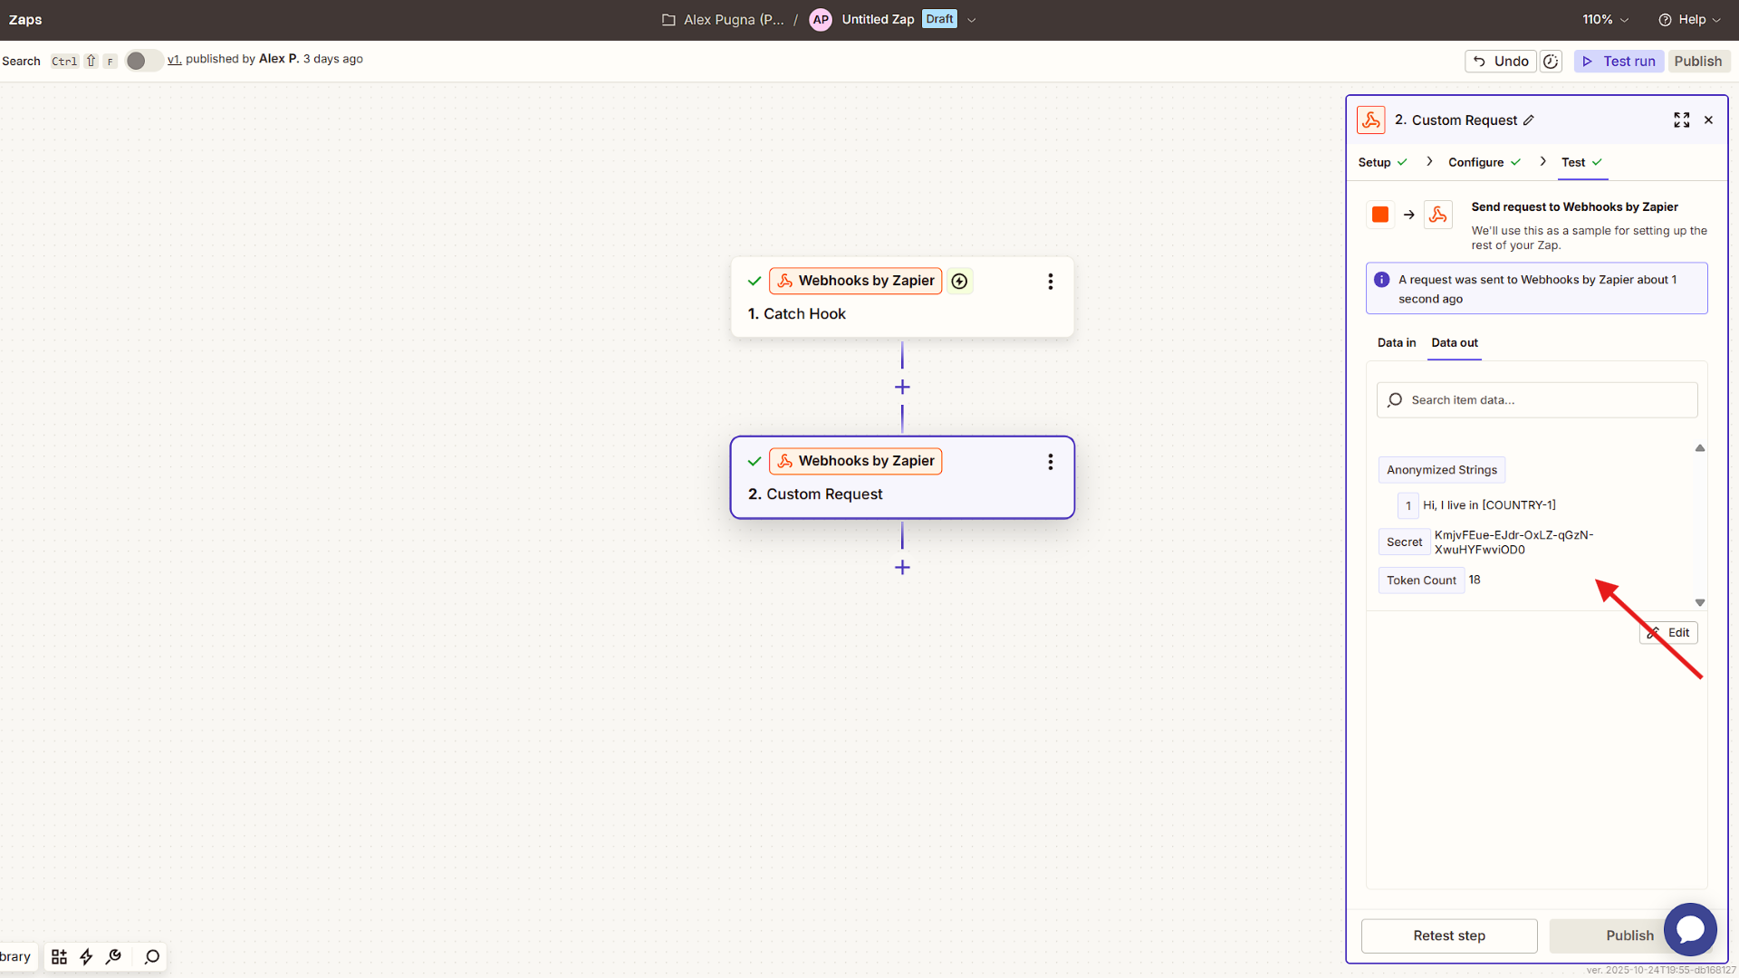This screenshot has height=978, width=1739.
Task: Click the Search item data input field
Action: tap(1537, 399)
